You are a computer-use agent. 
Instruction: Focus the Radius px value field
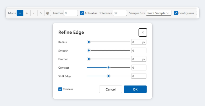click(x=139, y=42)
